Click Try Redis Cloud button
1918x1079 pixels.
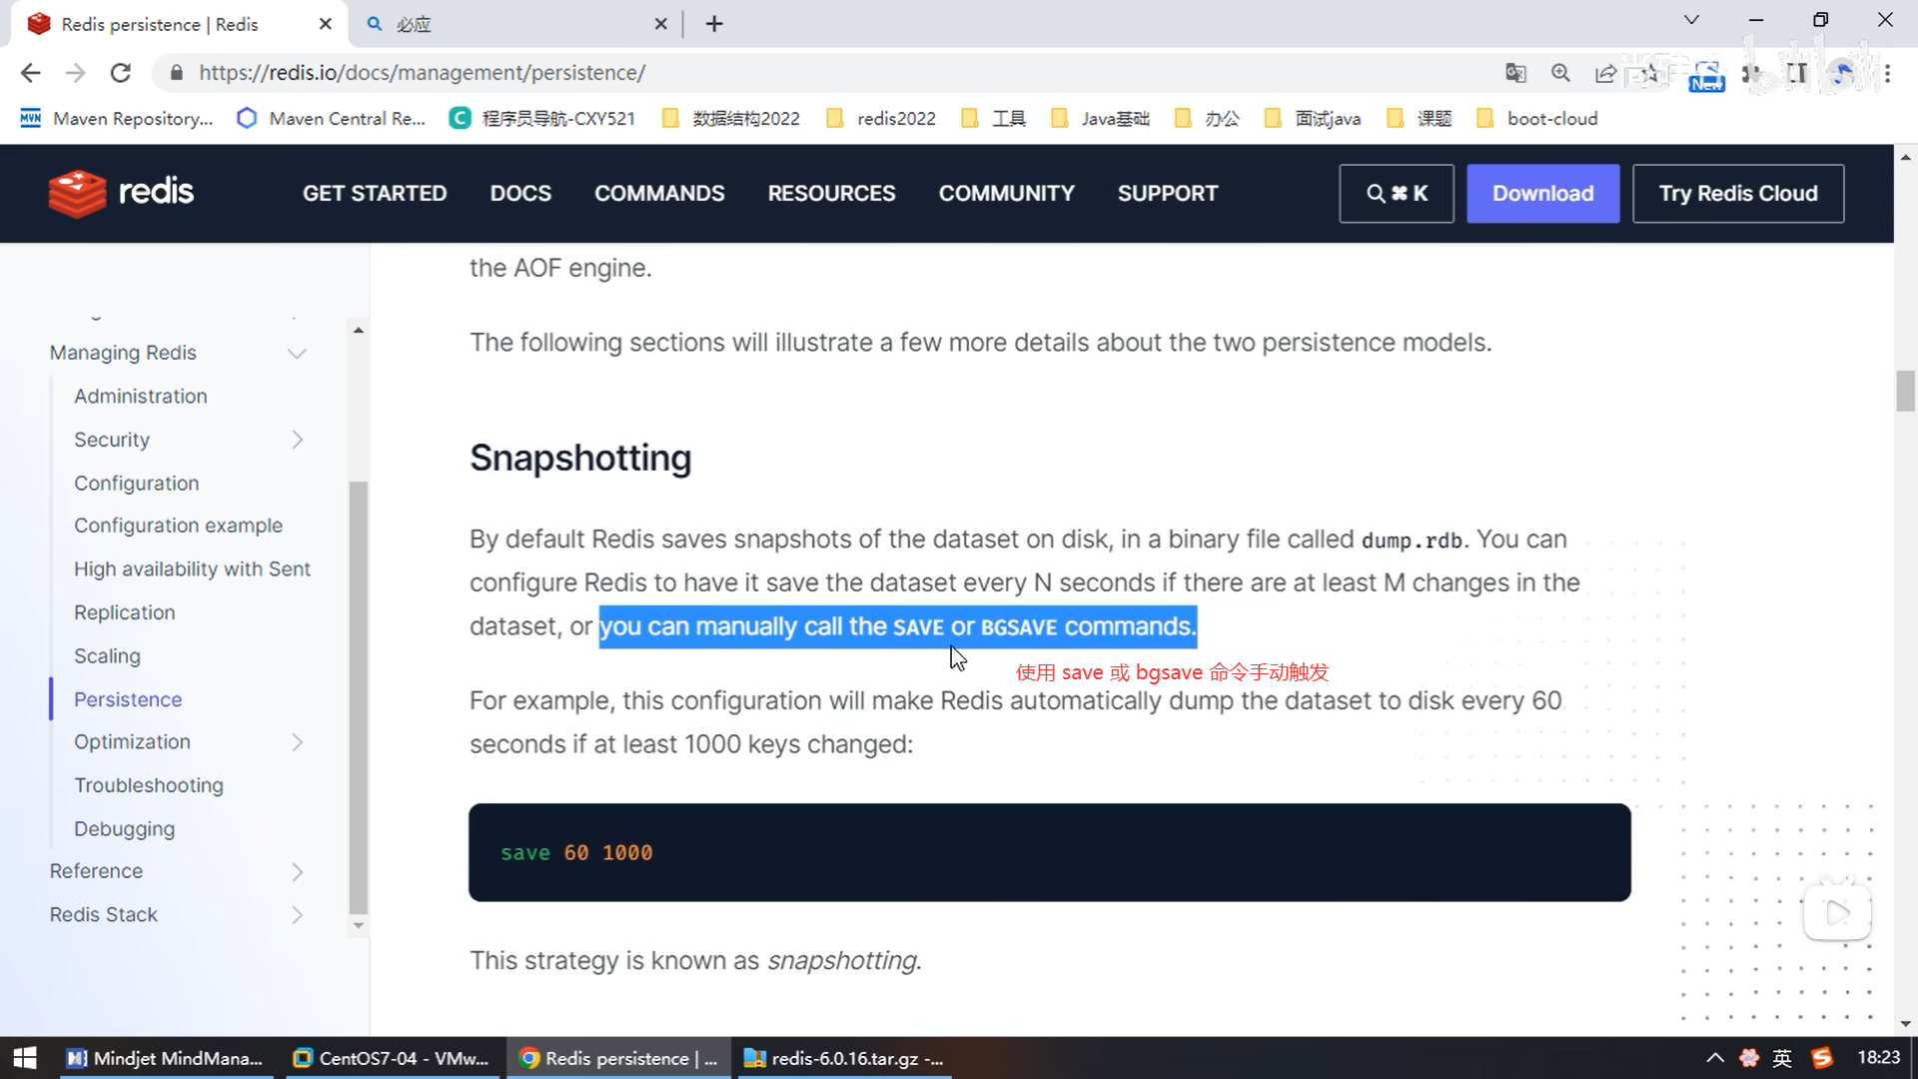point(1737,193)
